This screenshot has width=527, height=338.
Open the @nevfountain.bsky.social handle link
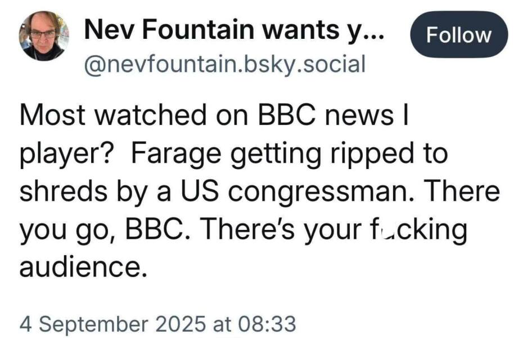click(224, 64)
